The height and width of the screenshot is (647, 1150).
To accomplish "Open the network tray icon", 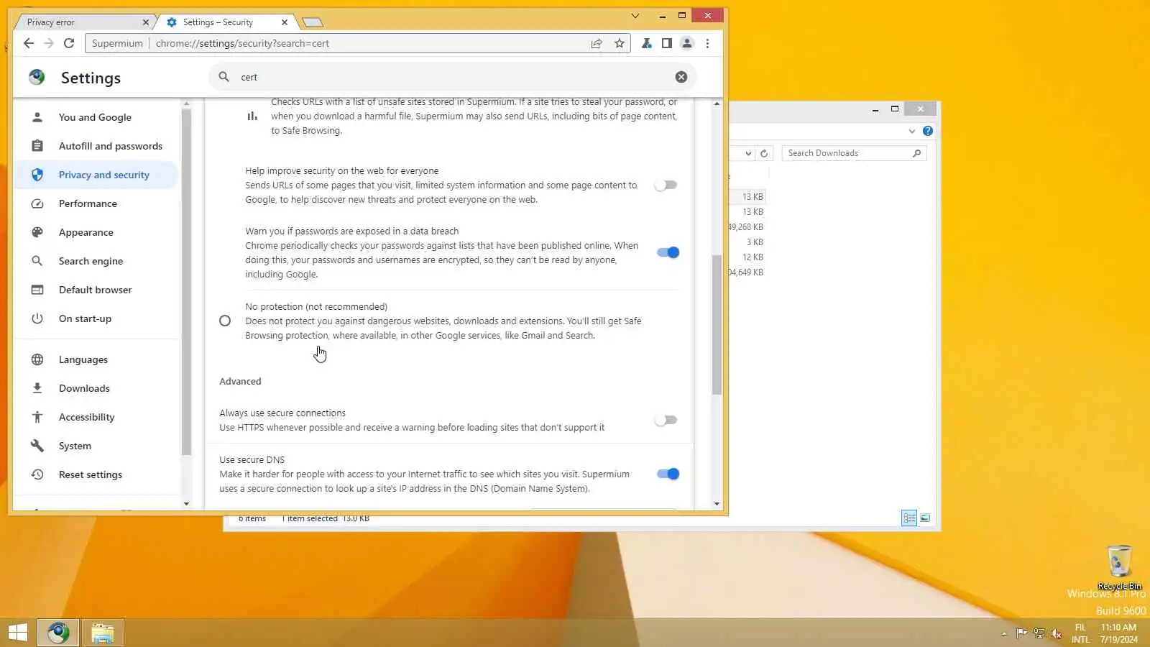I will tap(1039, 633).
